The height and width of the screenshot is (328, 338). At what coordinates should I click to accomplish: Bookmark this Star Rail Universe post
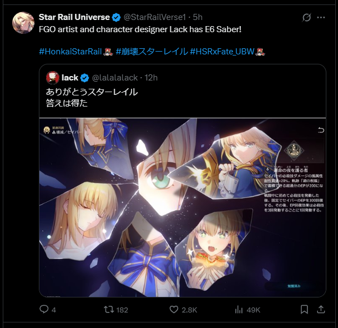click(x=304, y=310)
